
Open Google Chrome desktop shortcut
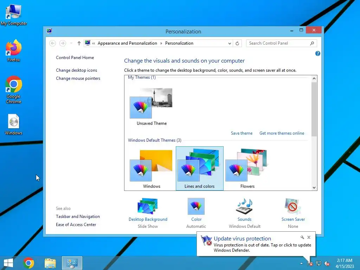pos(14,90)
